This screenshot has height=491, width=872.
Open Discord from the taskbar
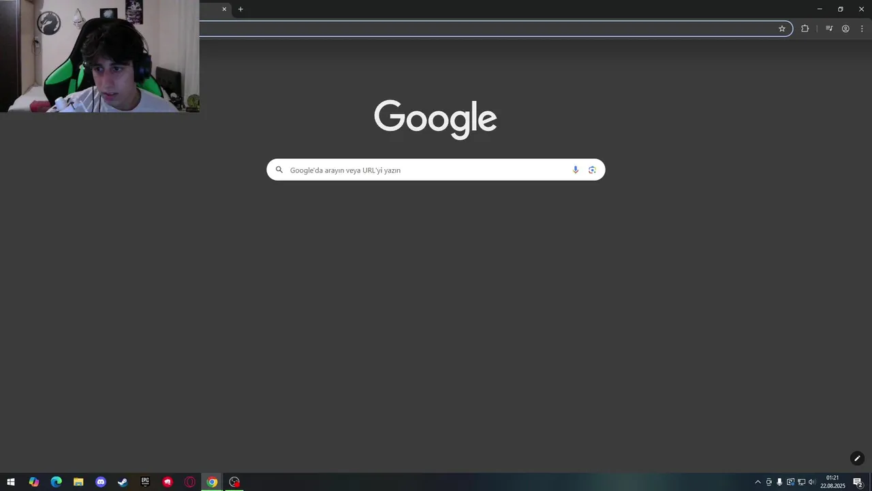[101, 482]
